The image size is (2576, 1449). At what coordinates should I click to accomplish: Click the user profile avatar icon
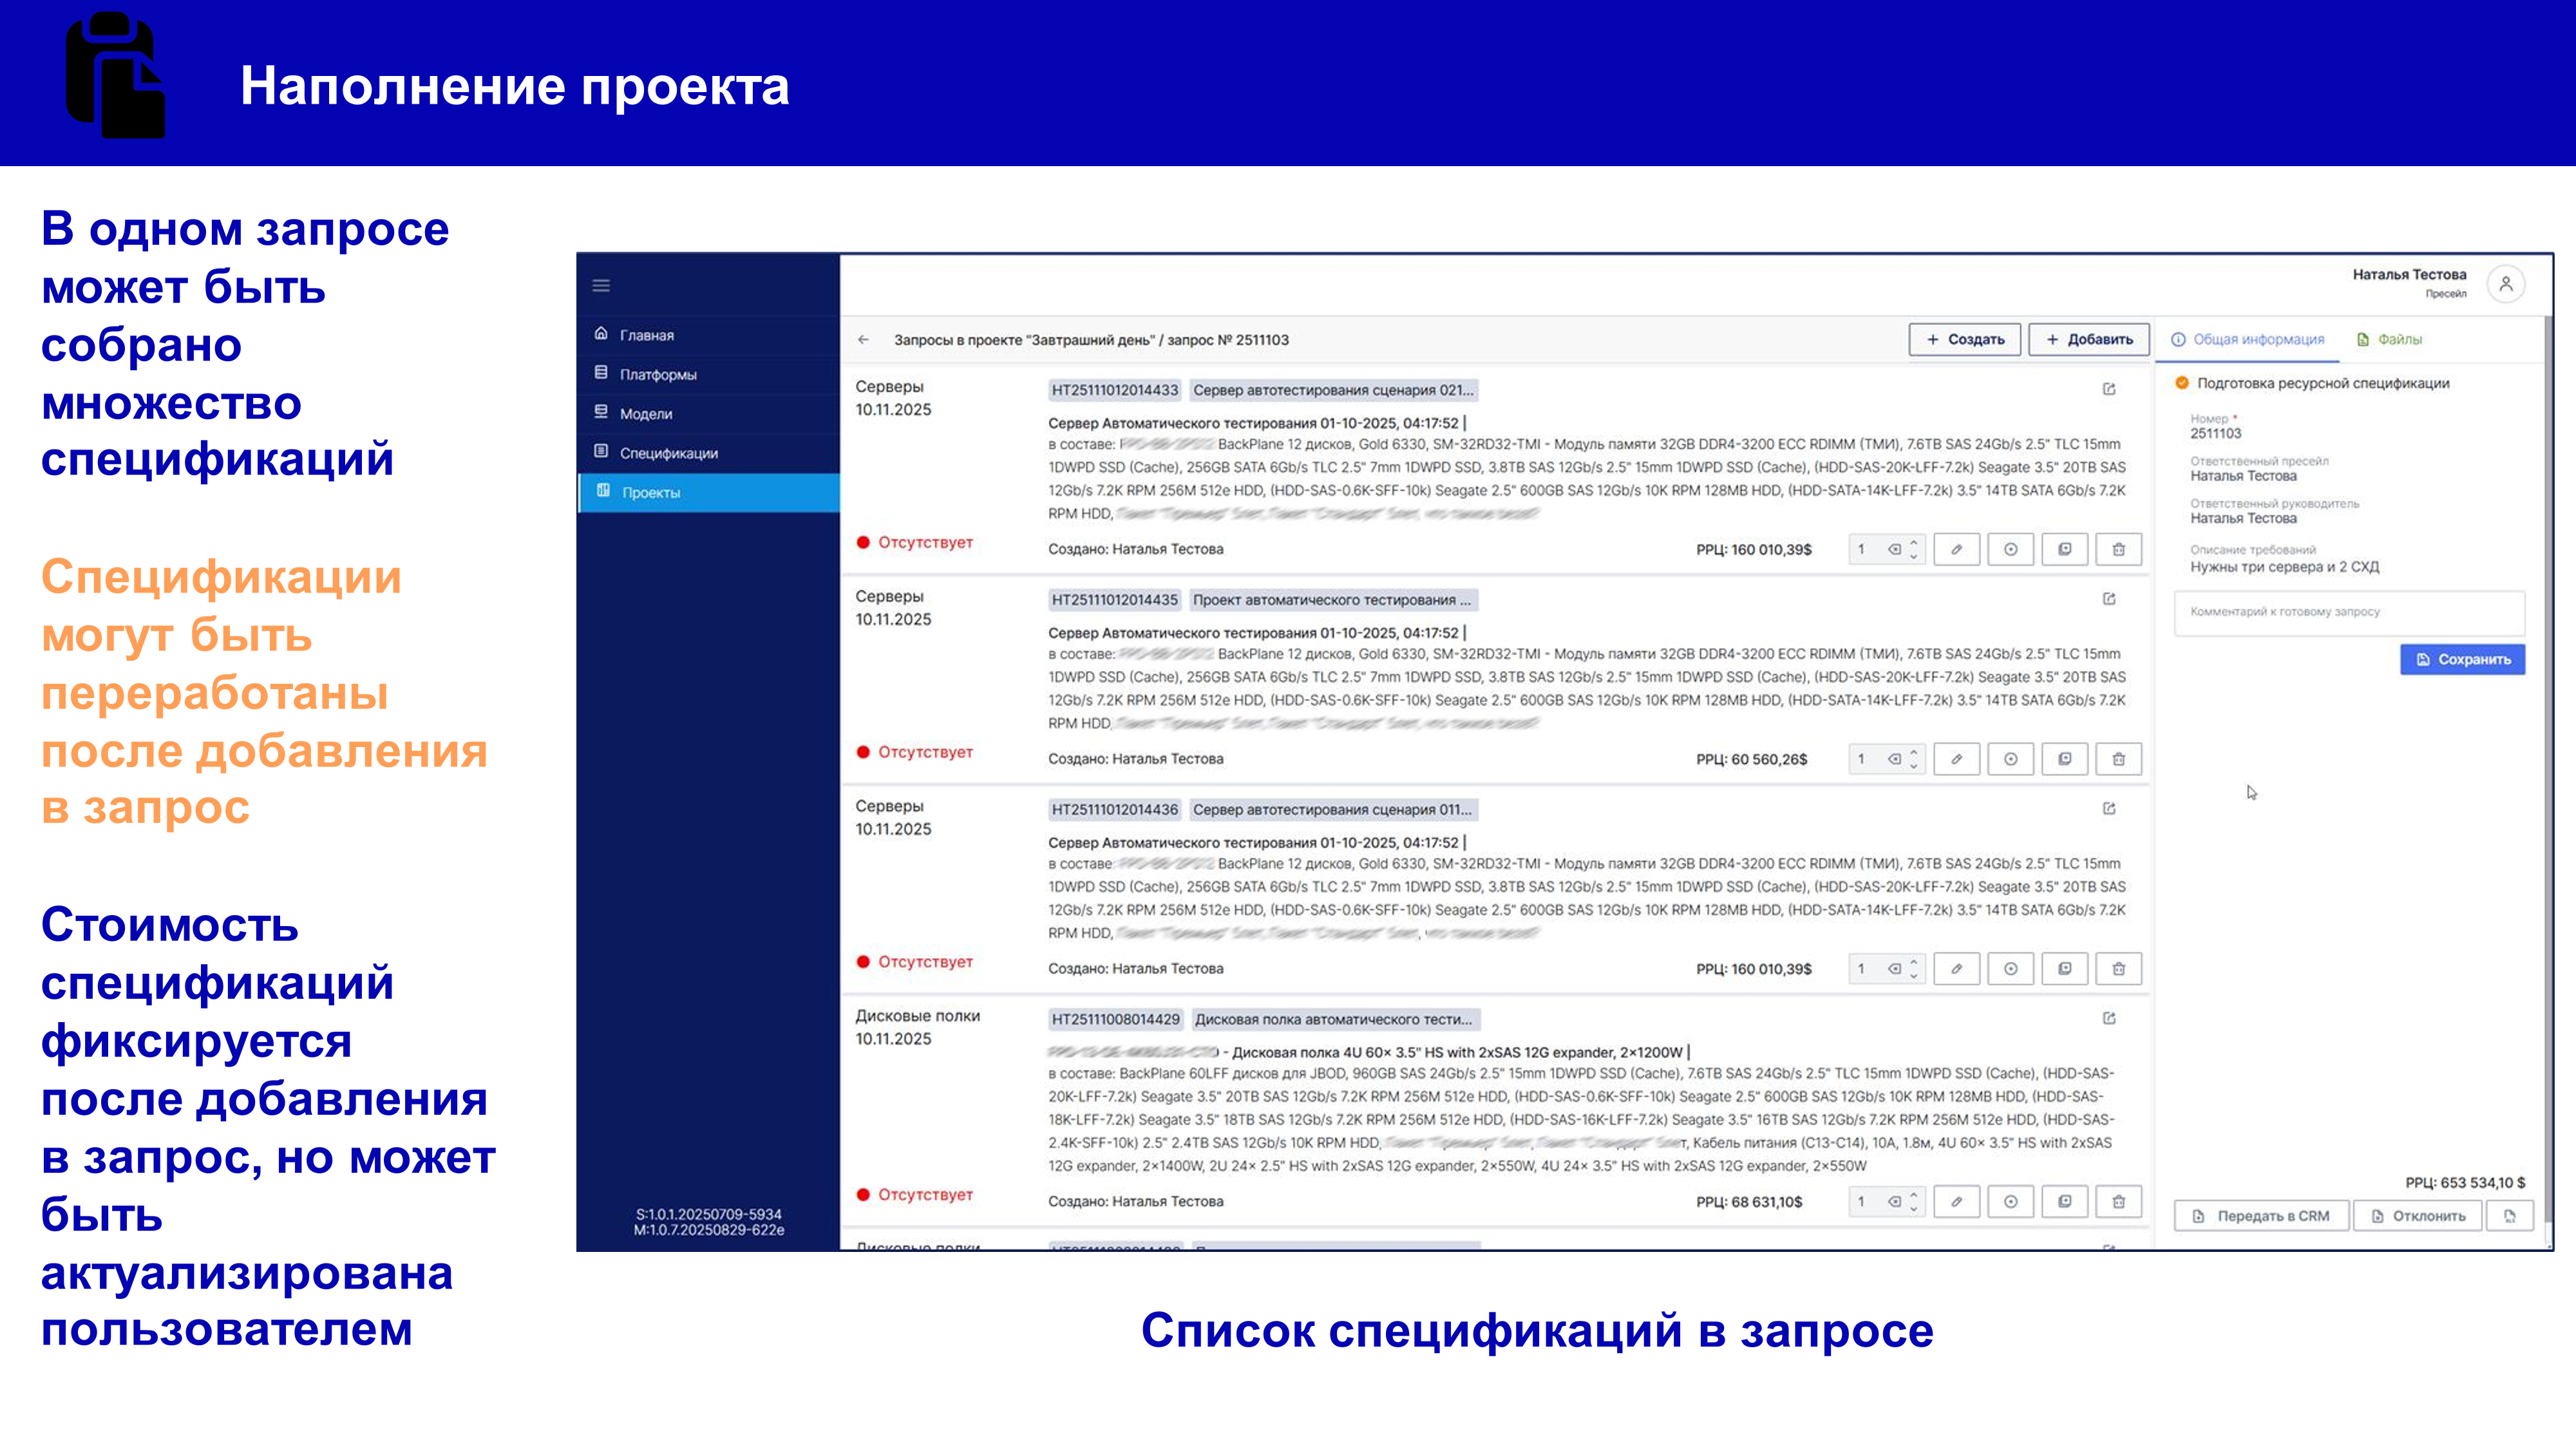[2506, 284]
